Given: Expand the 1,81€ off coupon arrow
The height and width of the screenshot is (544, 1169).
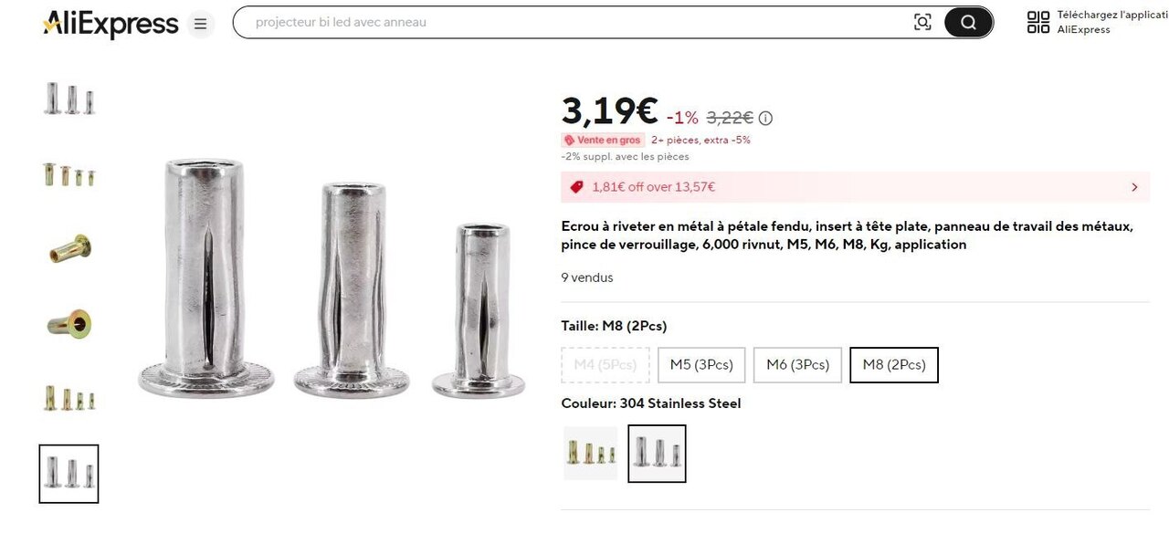Looking at the screenshot, I should tap(1134, 187).
